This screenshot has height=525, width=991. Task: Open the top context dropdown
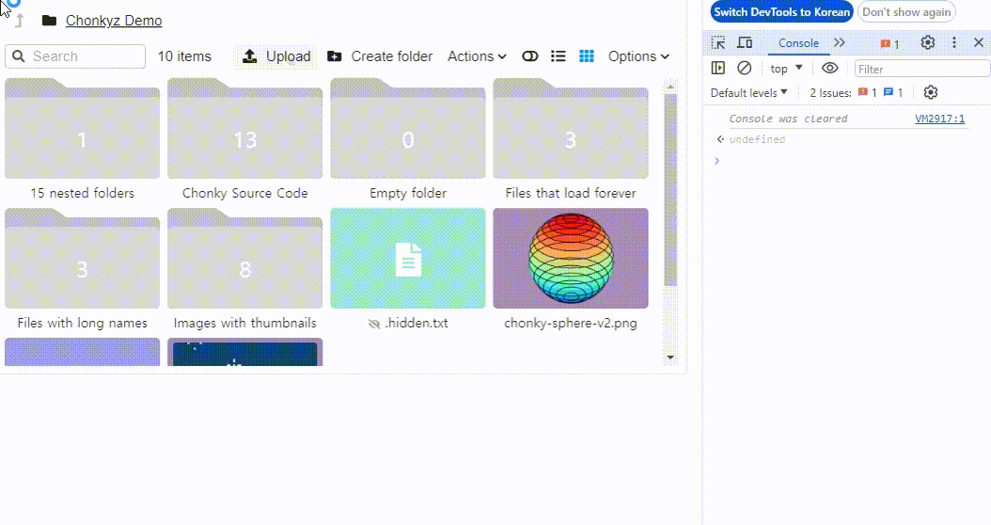pyautogui.click(x=786, y=69)
